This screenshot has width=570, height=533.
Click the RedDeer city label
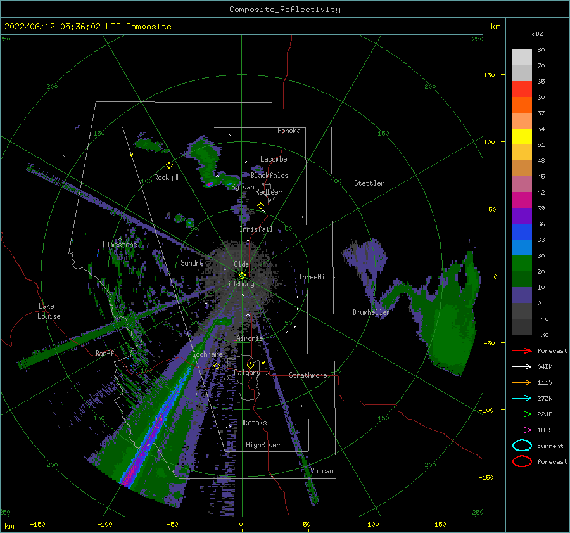(269, 192)
